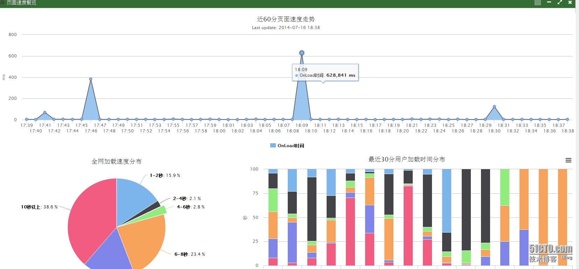Viewport: 579px width, 269px height.
Task: Open the chart context menu hamburger icon
Action: (568, 160)
